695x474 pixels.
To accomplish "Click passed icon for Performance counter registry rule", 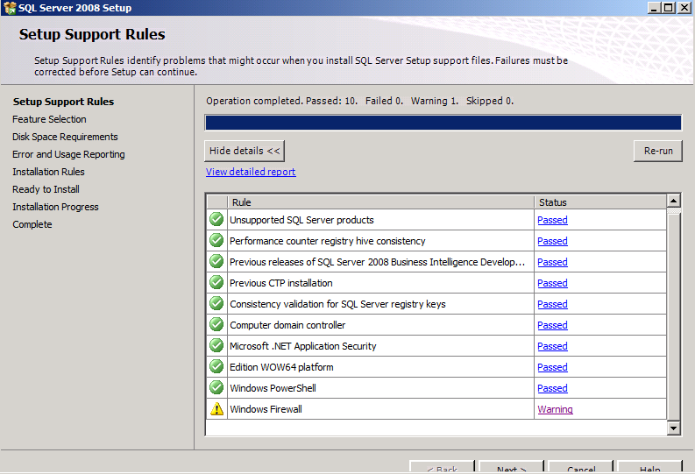I will click(216, 241).
